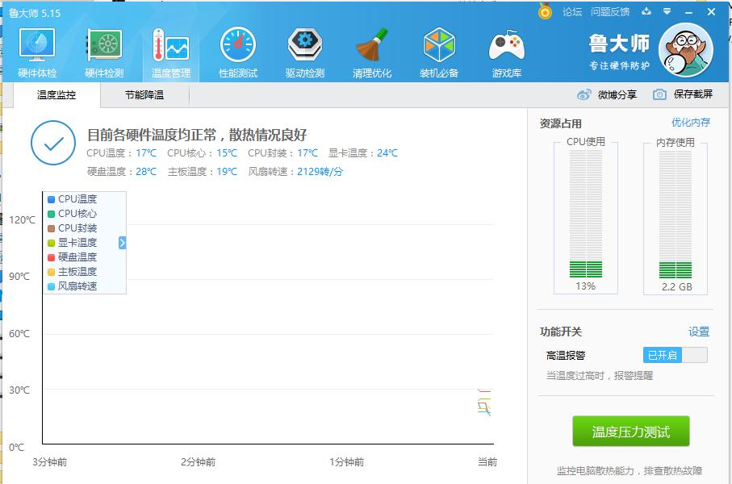Toggle the 高温报警 已开启 switch
The image size is (732, 484).
click(x=675, y=355)
